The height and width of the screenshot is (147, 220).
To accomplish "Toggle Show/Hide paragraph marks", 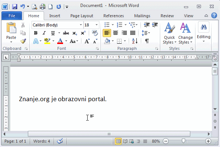I will (147, 41).
